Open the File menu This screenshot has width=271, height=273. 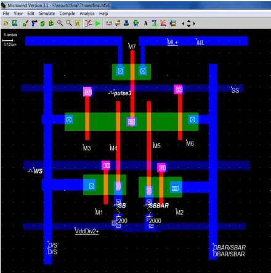[x=6, y=14]
